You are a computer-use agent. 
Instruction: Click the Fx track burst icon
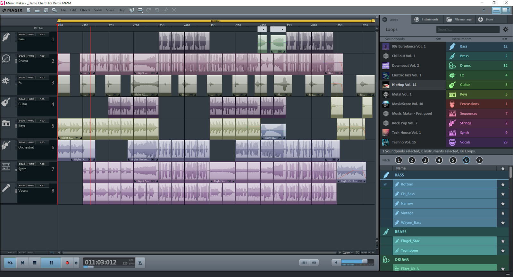[6, 80]
